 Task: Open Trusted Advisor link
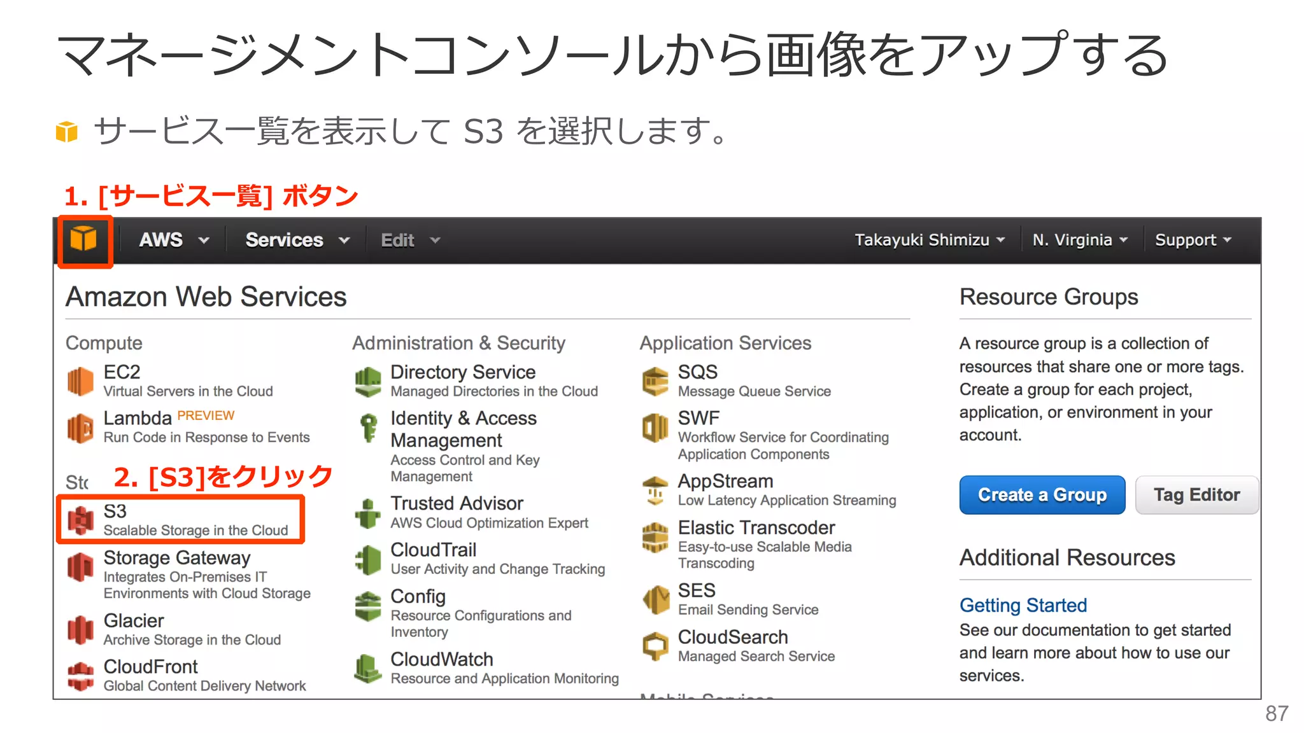click(x=457, y=503)
